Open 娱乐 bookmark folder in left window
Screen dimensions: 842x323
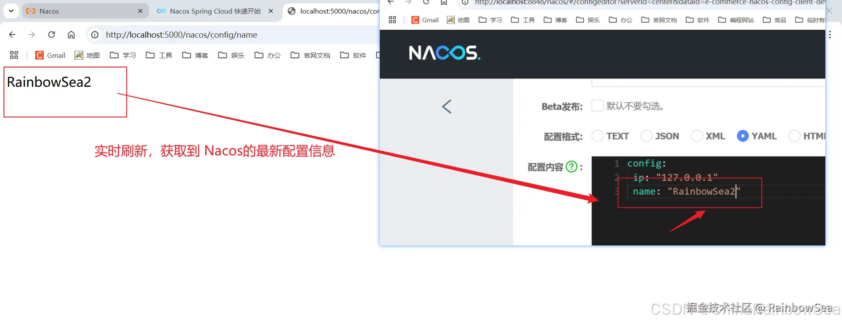(x=231, y=55)
